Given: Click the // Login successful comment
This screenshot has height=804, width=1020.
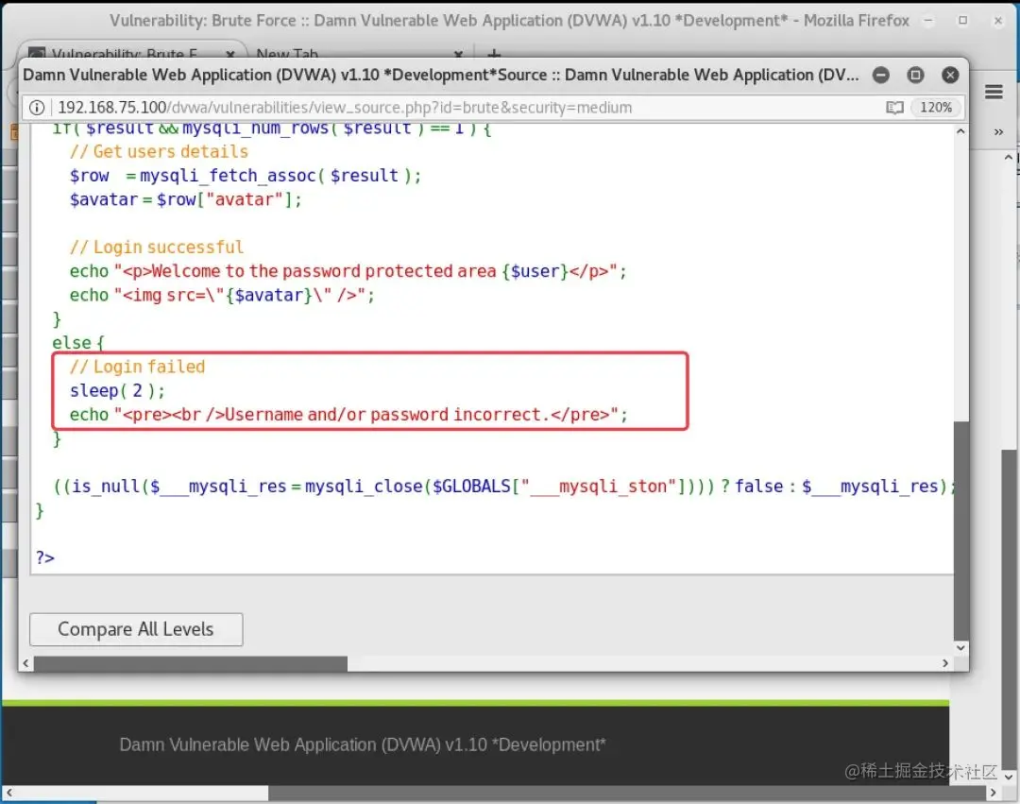Looking at the screenshot, I should coord(157,248).
